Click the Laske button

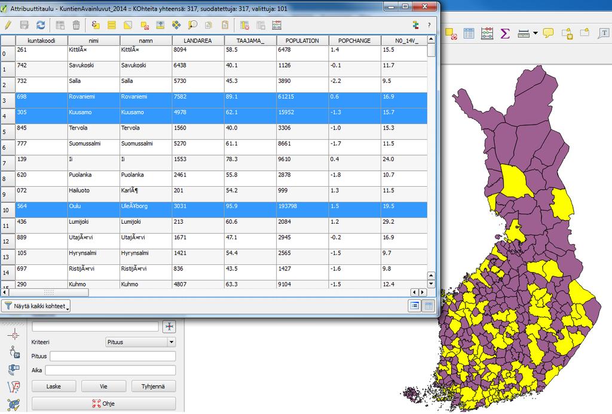(x=53, y=387)
